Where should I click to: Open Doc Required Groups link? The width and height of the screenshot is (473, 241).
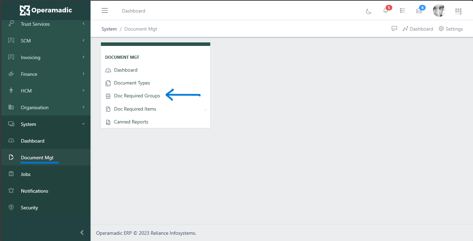click(137, 96)
